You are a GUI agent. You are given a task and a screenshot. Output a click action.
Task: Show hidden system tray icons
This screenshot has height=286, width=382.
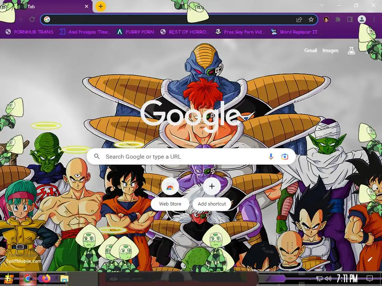(x=310, y=279)
